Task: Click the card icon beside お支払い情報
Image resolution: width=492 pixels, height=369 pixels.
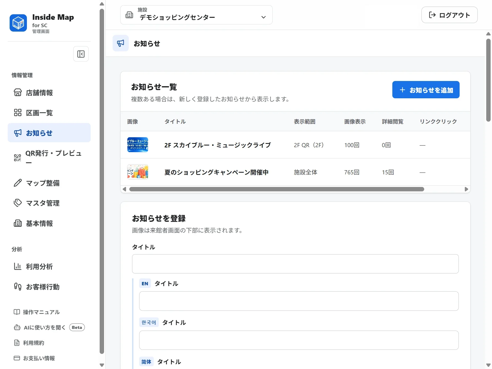Action: pos(17,358)
